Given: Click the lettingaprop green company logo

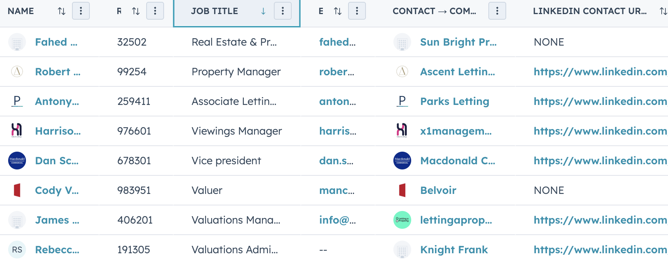Looking at the screenshot, I should [x=402, y=220].
